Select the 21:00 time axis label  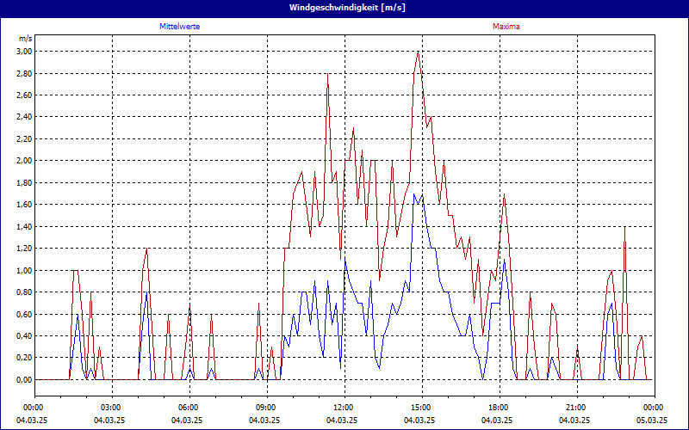(575, 408)
